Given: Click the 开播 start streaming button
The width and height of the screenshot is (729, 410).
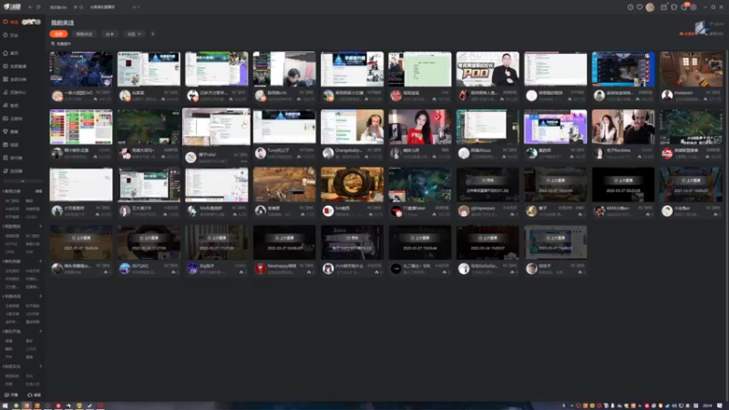Looking at the screenshot, I should tap(11, 395).
